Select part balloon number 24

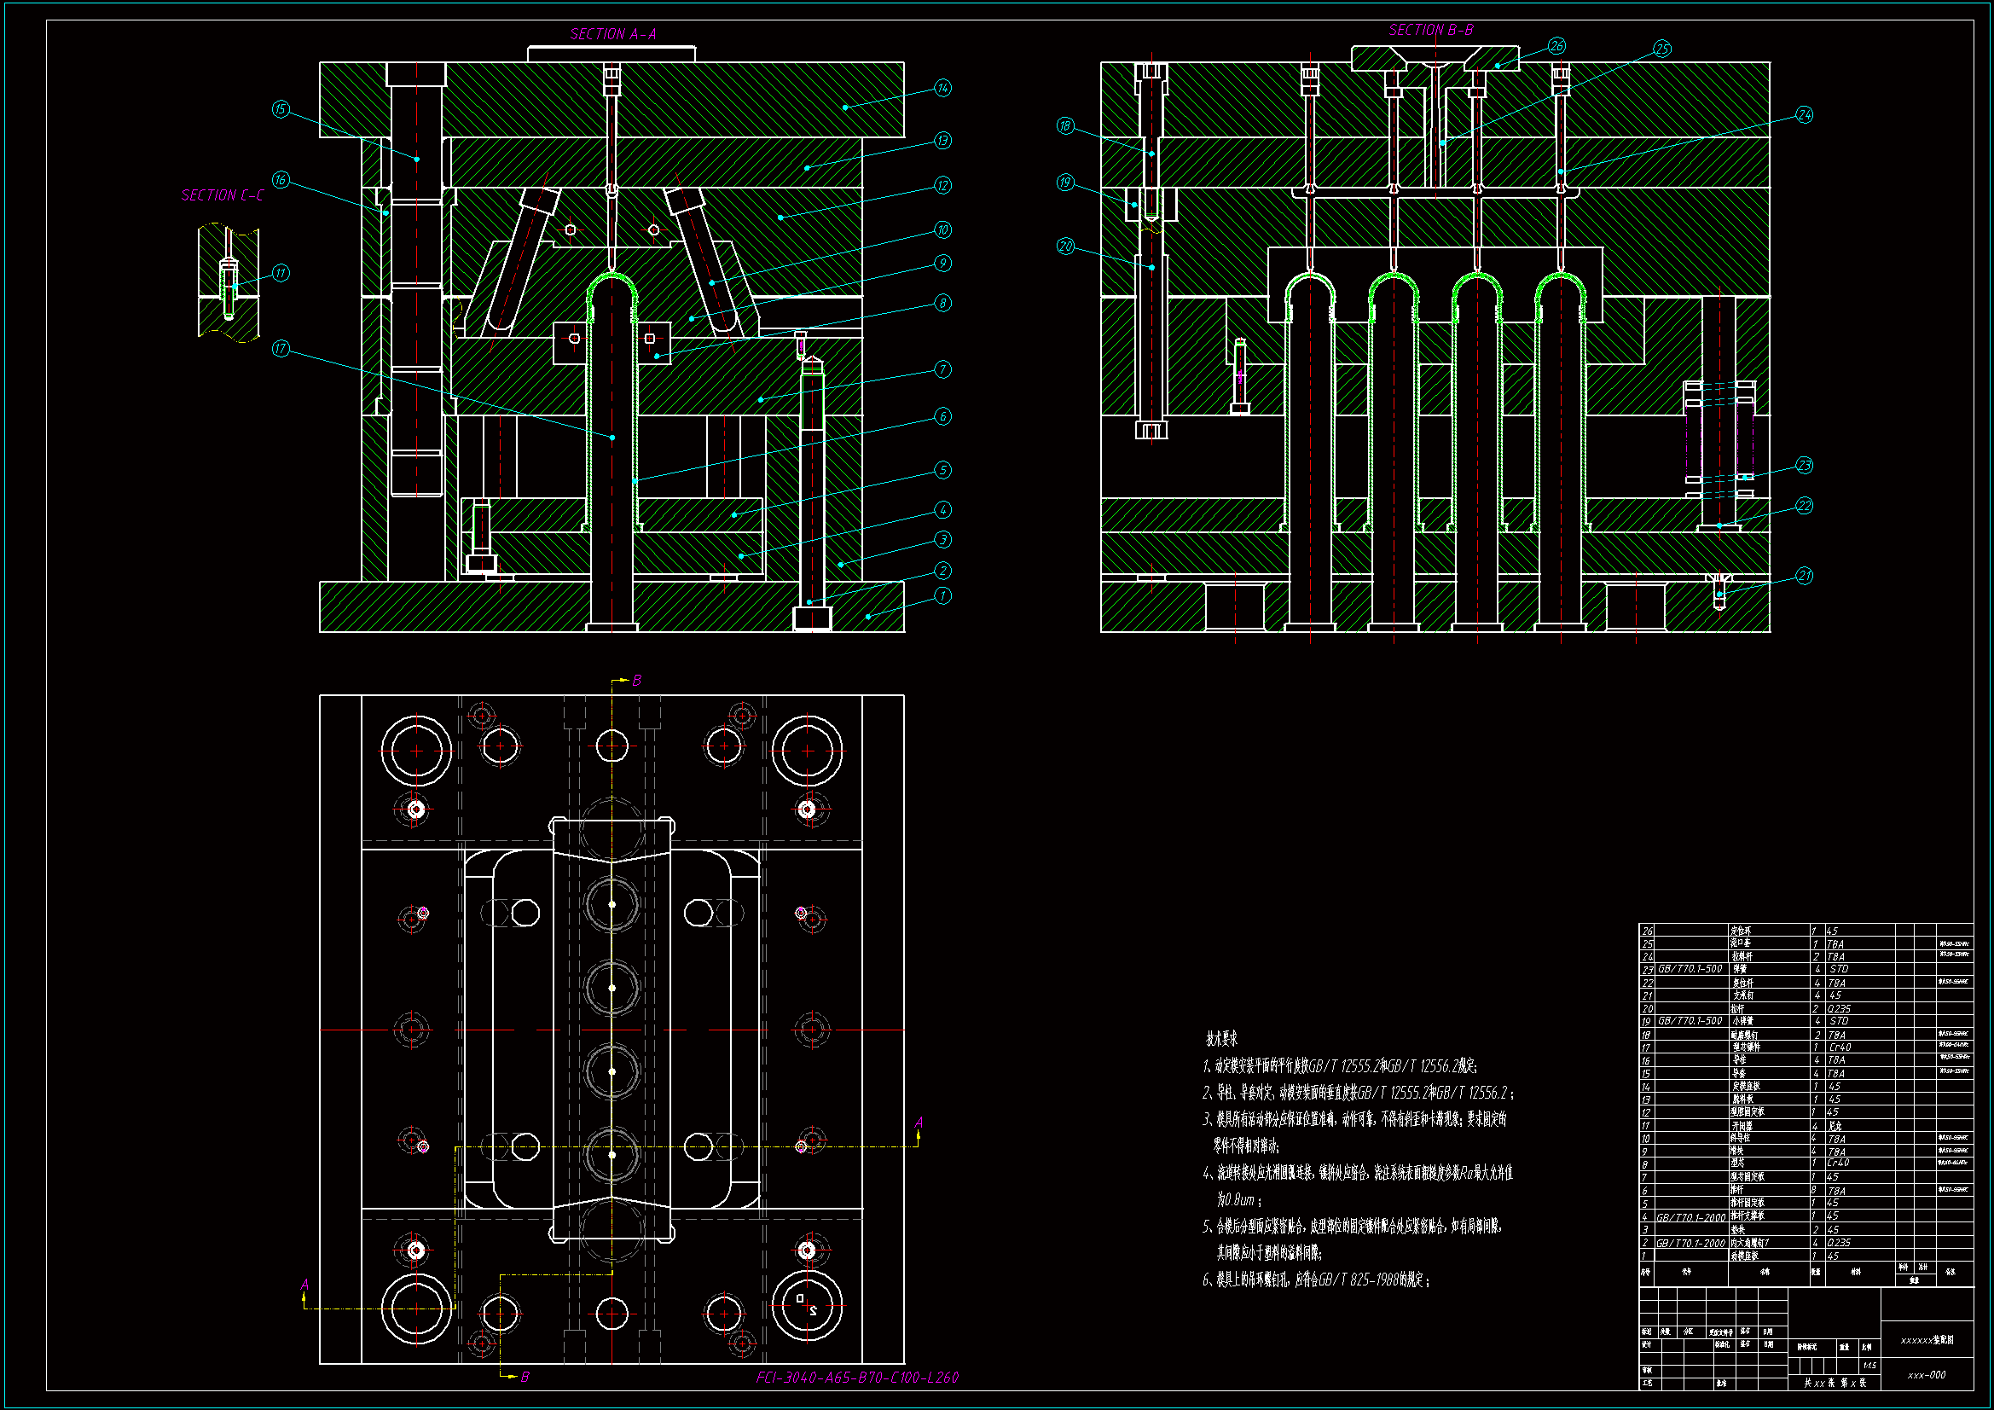(1804, 114)
